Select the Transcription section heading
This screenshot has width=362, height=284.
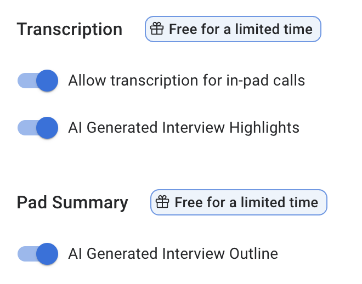tap(70, 29)
